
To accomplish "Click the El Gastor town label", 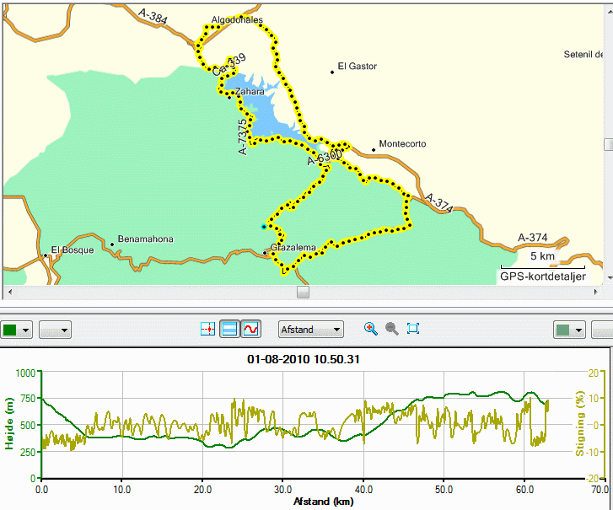I will click(358, 66).
